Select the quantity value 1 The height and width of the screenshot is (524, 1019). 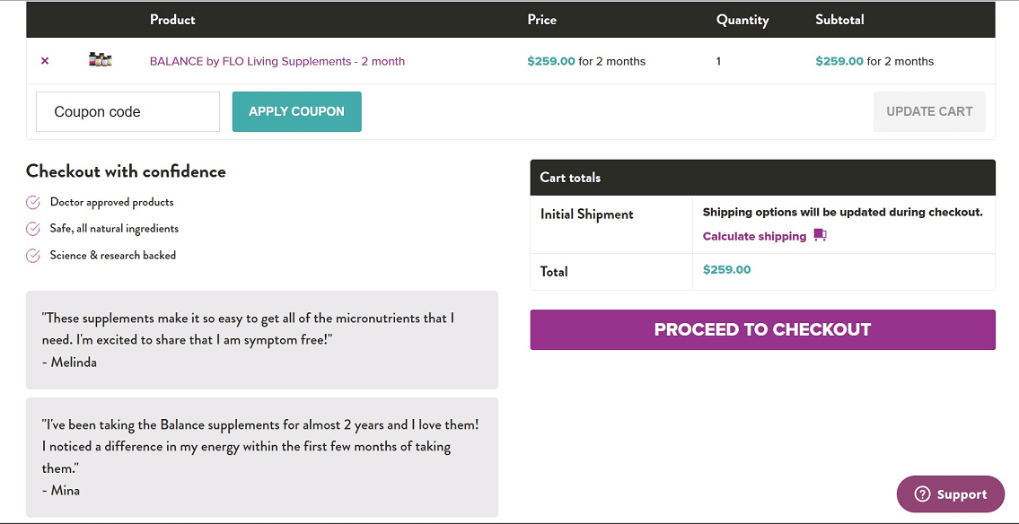click(719, 62)
